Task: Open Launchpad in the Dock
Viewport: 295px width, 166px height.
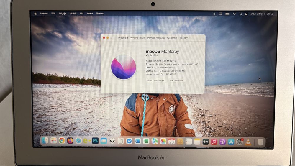Action: pos(53,141)
